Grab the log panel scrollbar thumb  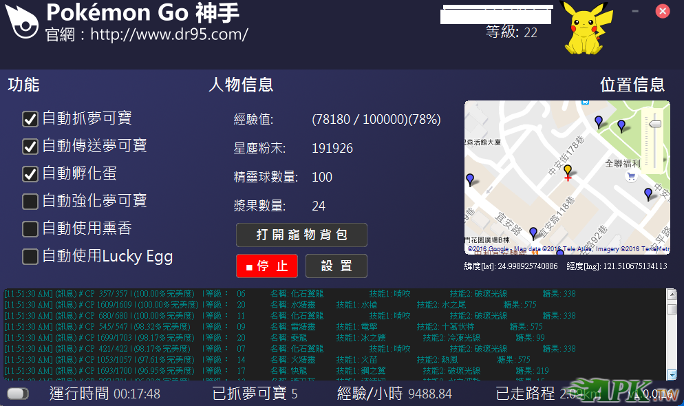(672, 309)
